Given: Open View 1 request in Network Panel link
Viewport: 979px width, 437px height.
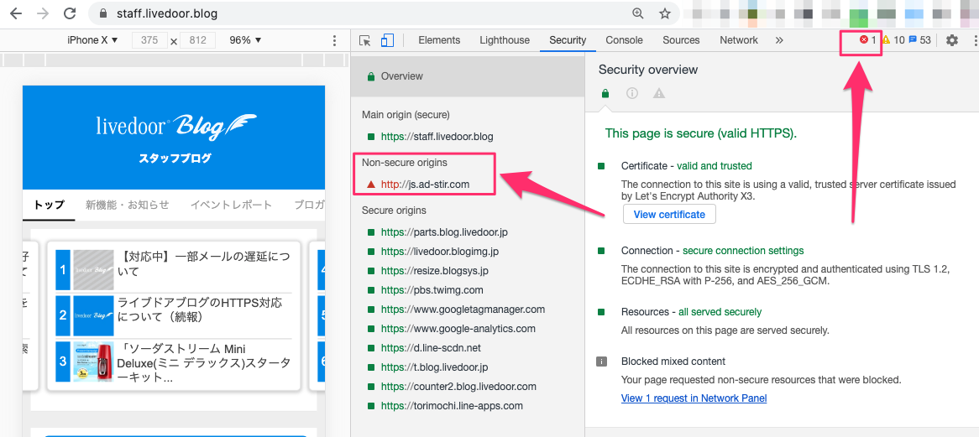Looking at the screenshot, I should click(694, 398).
